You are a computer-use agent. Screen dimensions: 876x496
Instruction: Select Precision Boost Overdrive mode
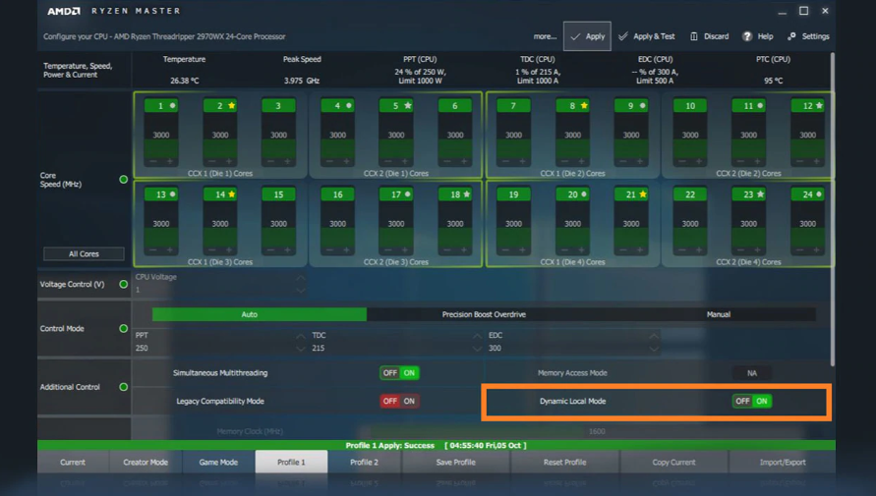[x=484, y=314]
